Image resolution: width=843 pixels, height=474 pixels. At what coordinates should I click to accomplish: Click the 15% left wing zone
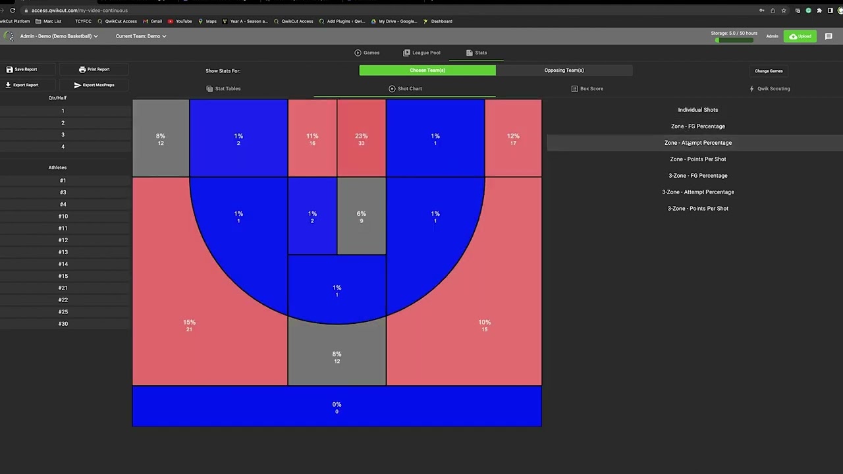pos(189,325)
